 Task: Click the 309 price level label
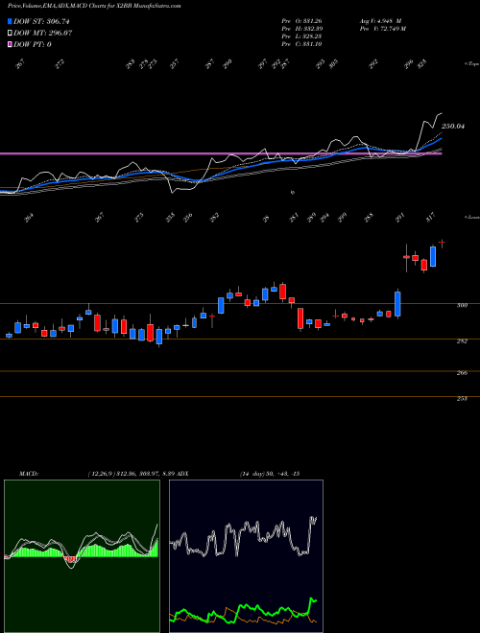pyautogui.click(x=463, y=306)
